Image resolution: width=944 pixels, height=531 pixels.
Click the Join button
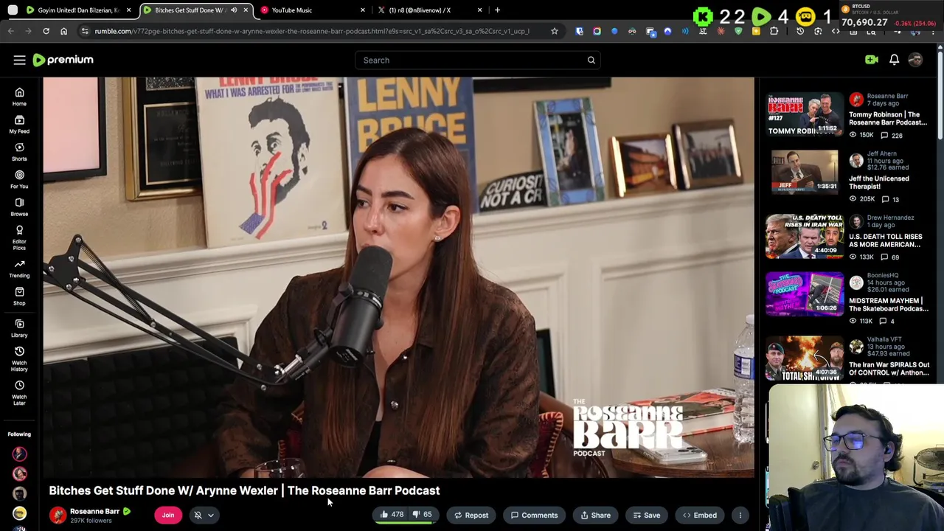pyautogui.click(x=168, y=515)
